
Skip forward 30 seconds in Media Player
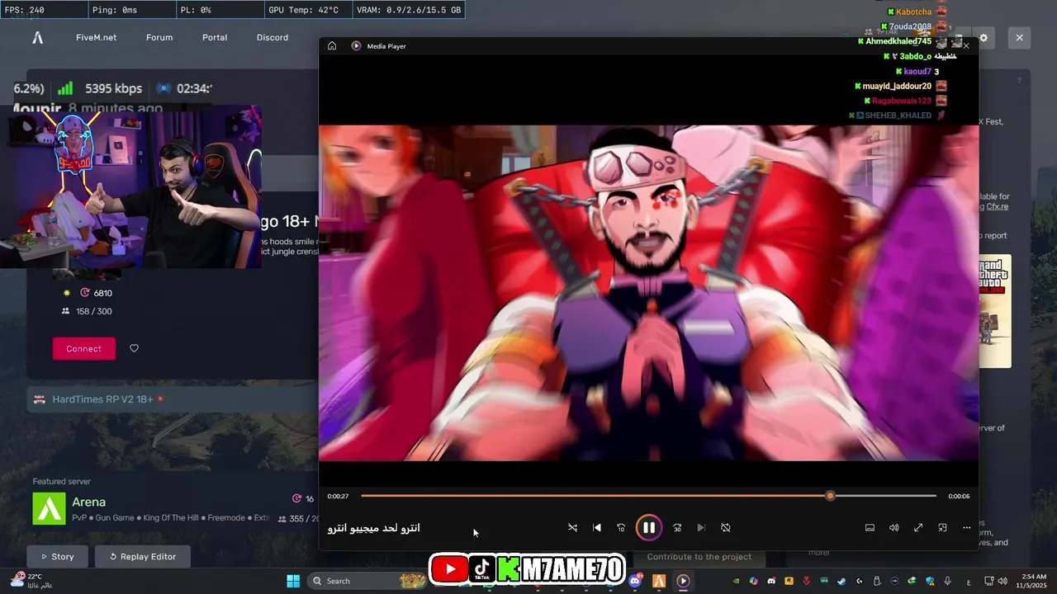click(677, 528)
